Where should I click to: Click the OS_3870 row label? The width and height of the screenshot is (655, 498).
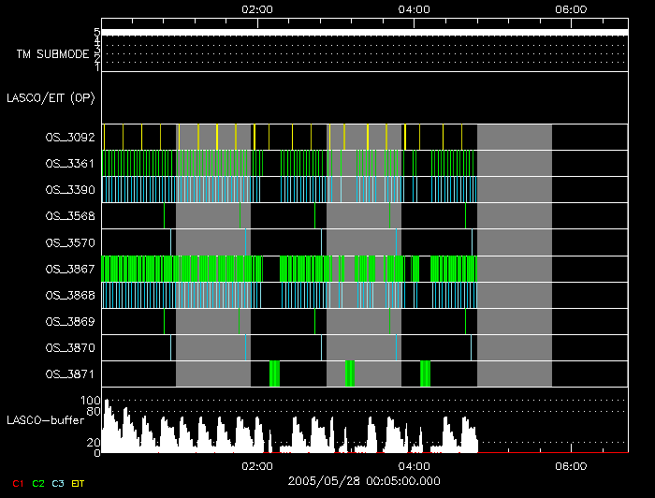pos(70,348)
